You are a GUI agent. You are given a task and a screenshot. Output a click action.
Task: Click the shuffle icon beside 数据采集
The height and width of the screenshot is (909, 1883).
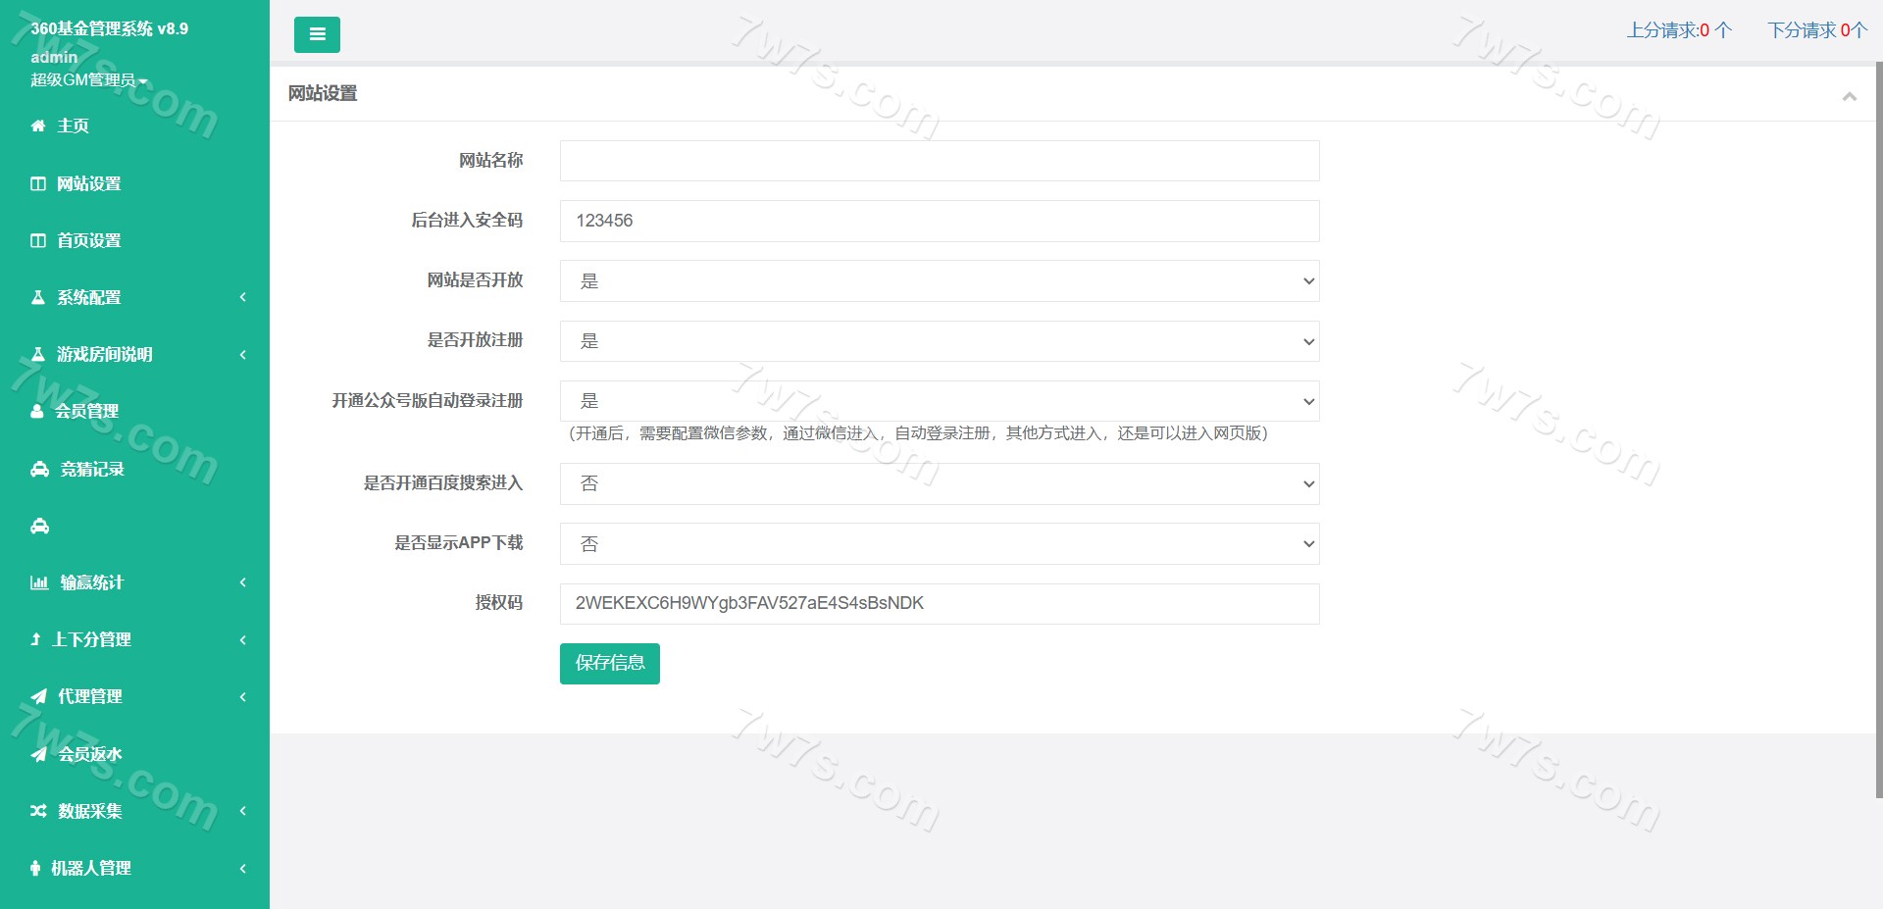coord(38,811)
